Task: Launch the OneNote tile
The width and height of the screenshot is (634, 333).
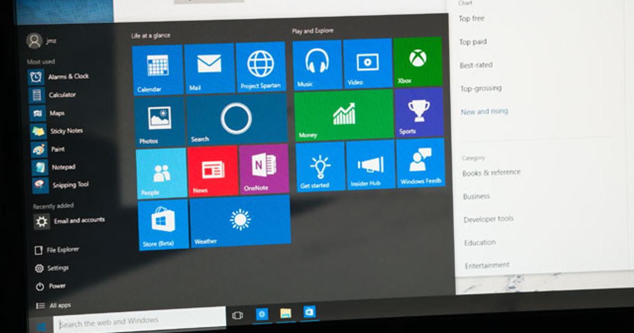Action: [x=264, y=169]
